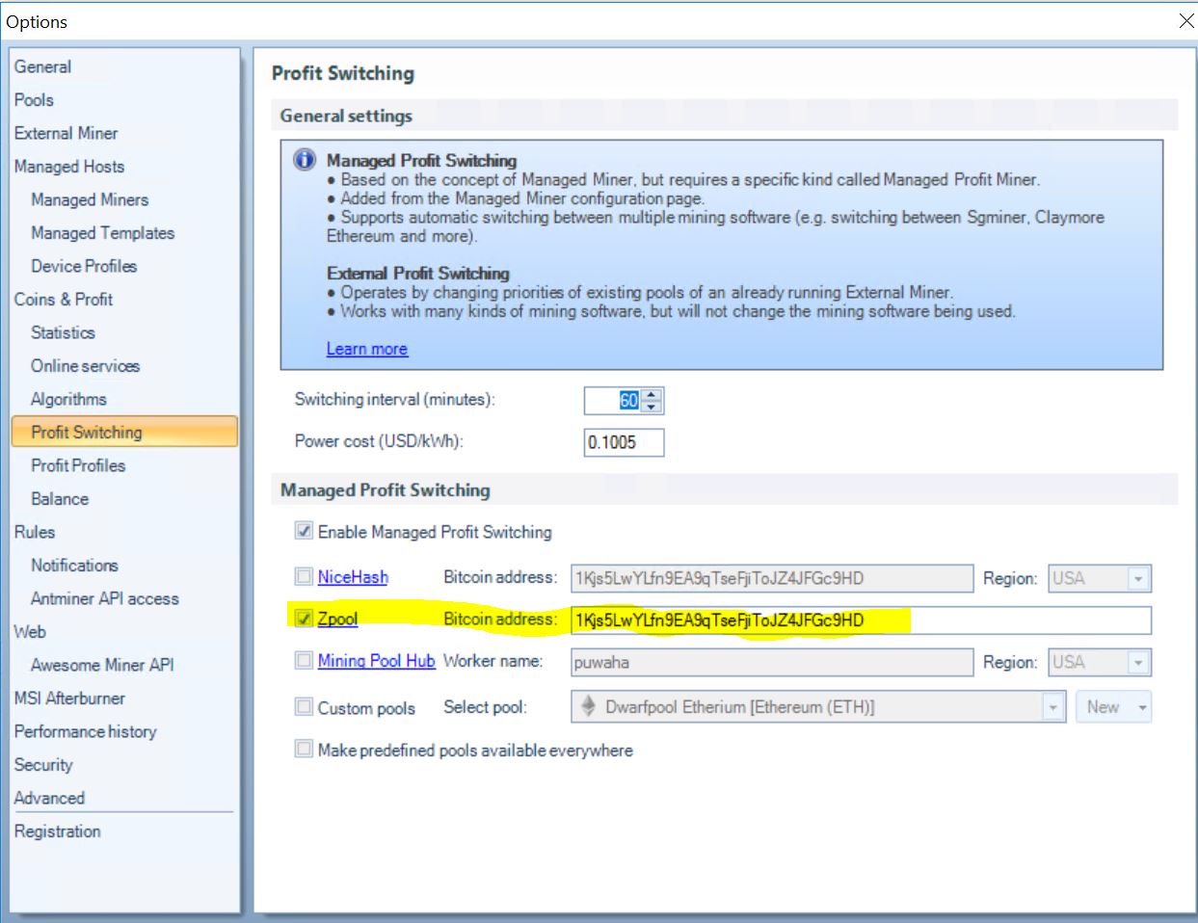Expand the Select pool dropdown
Viewport: 1198px width, 923px height.
point(1052,707)
